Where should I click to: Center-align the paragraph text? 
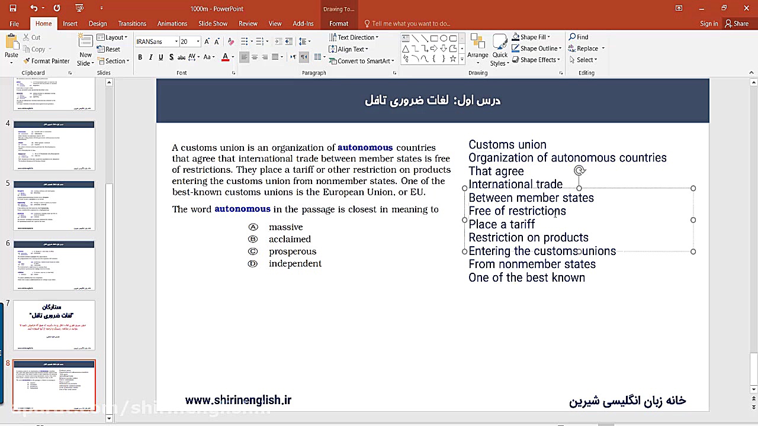click(x=255, y=57)
